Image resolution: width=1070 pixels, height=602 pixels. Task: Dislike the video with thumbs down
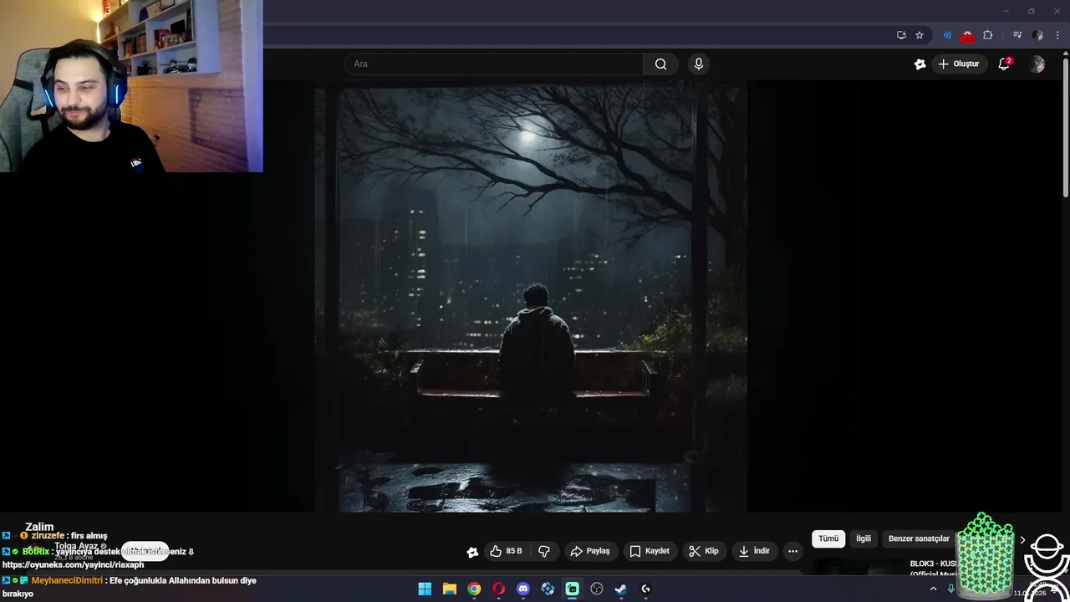pyautogui.click(x=544, y=551)
